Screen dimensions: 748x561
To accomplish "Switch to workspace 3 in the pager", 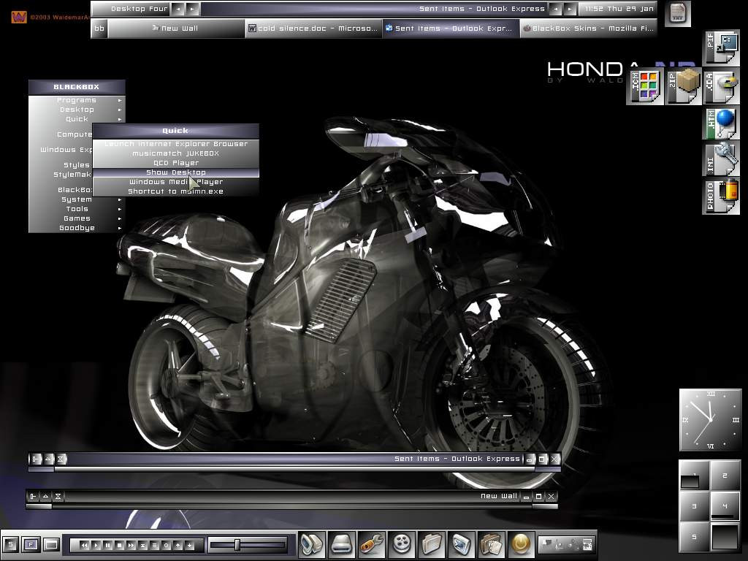I will tap(695, 506).
